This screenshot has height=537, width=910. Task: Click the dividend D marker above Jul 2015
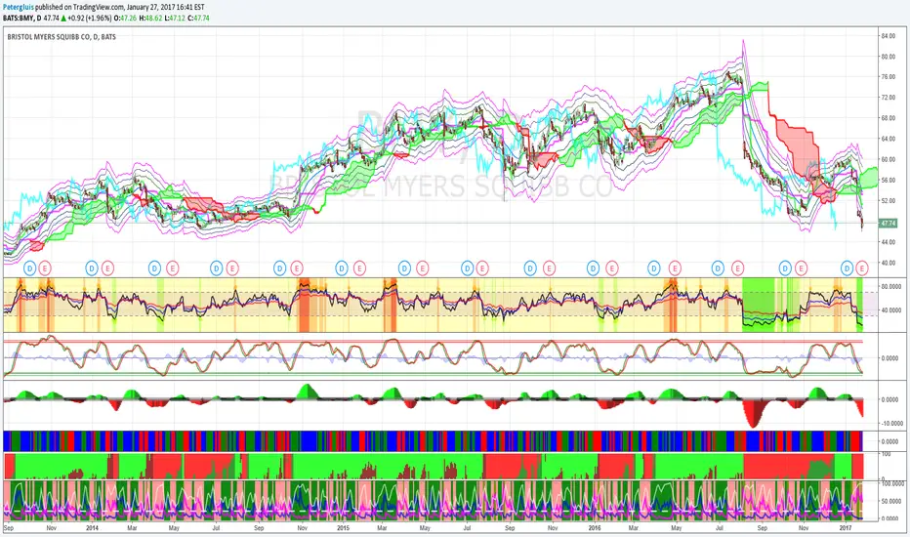467,268
